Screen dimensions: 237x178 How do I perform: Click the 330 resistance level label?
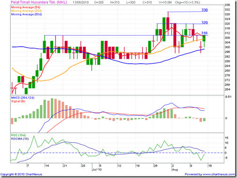pos(205,10)
